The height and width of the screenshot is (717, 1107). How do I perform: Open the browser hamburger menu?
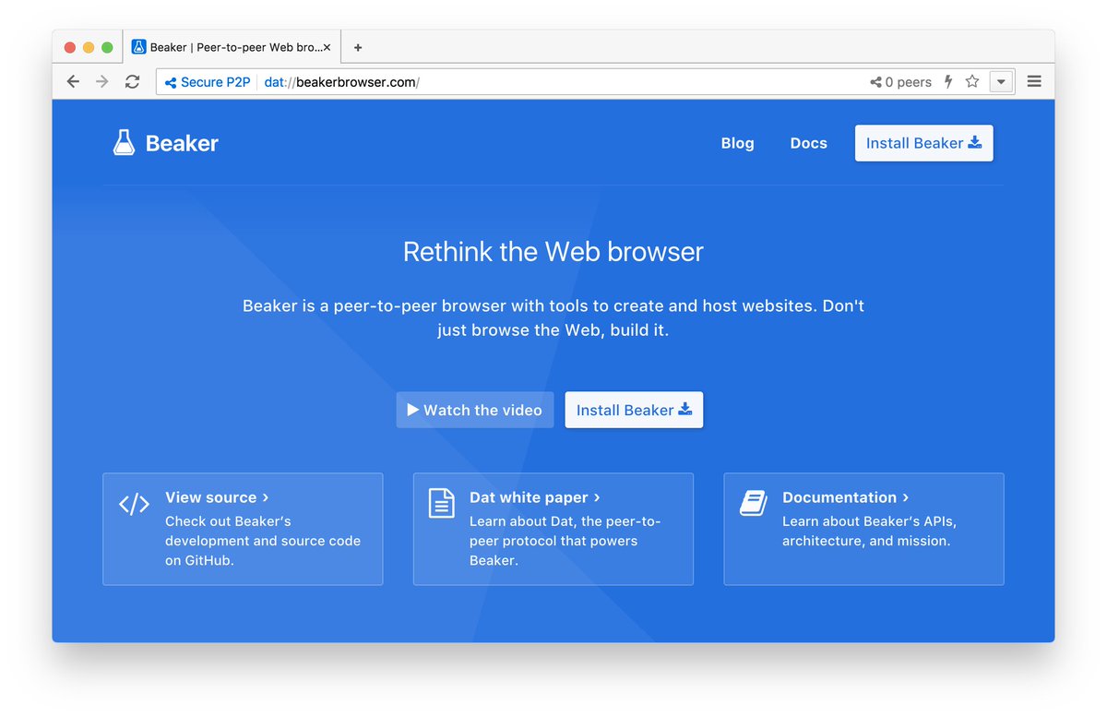[1034, 80]
